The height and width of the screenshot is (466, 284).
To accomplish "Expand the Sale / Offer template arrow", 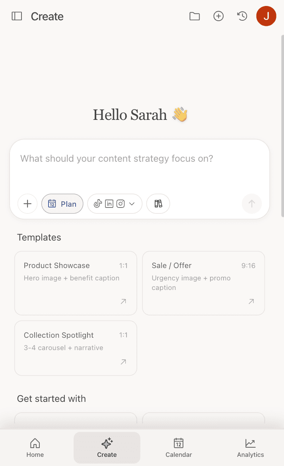I will [251, 302].
